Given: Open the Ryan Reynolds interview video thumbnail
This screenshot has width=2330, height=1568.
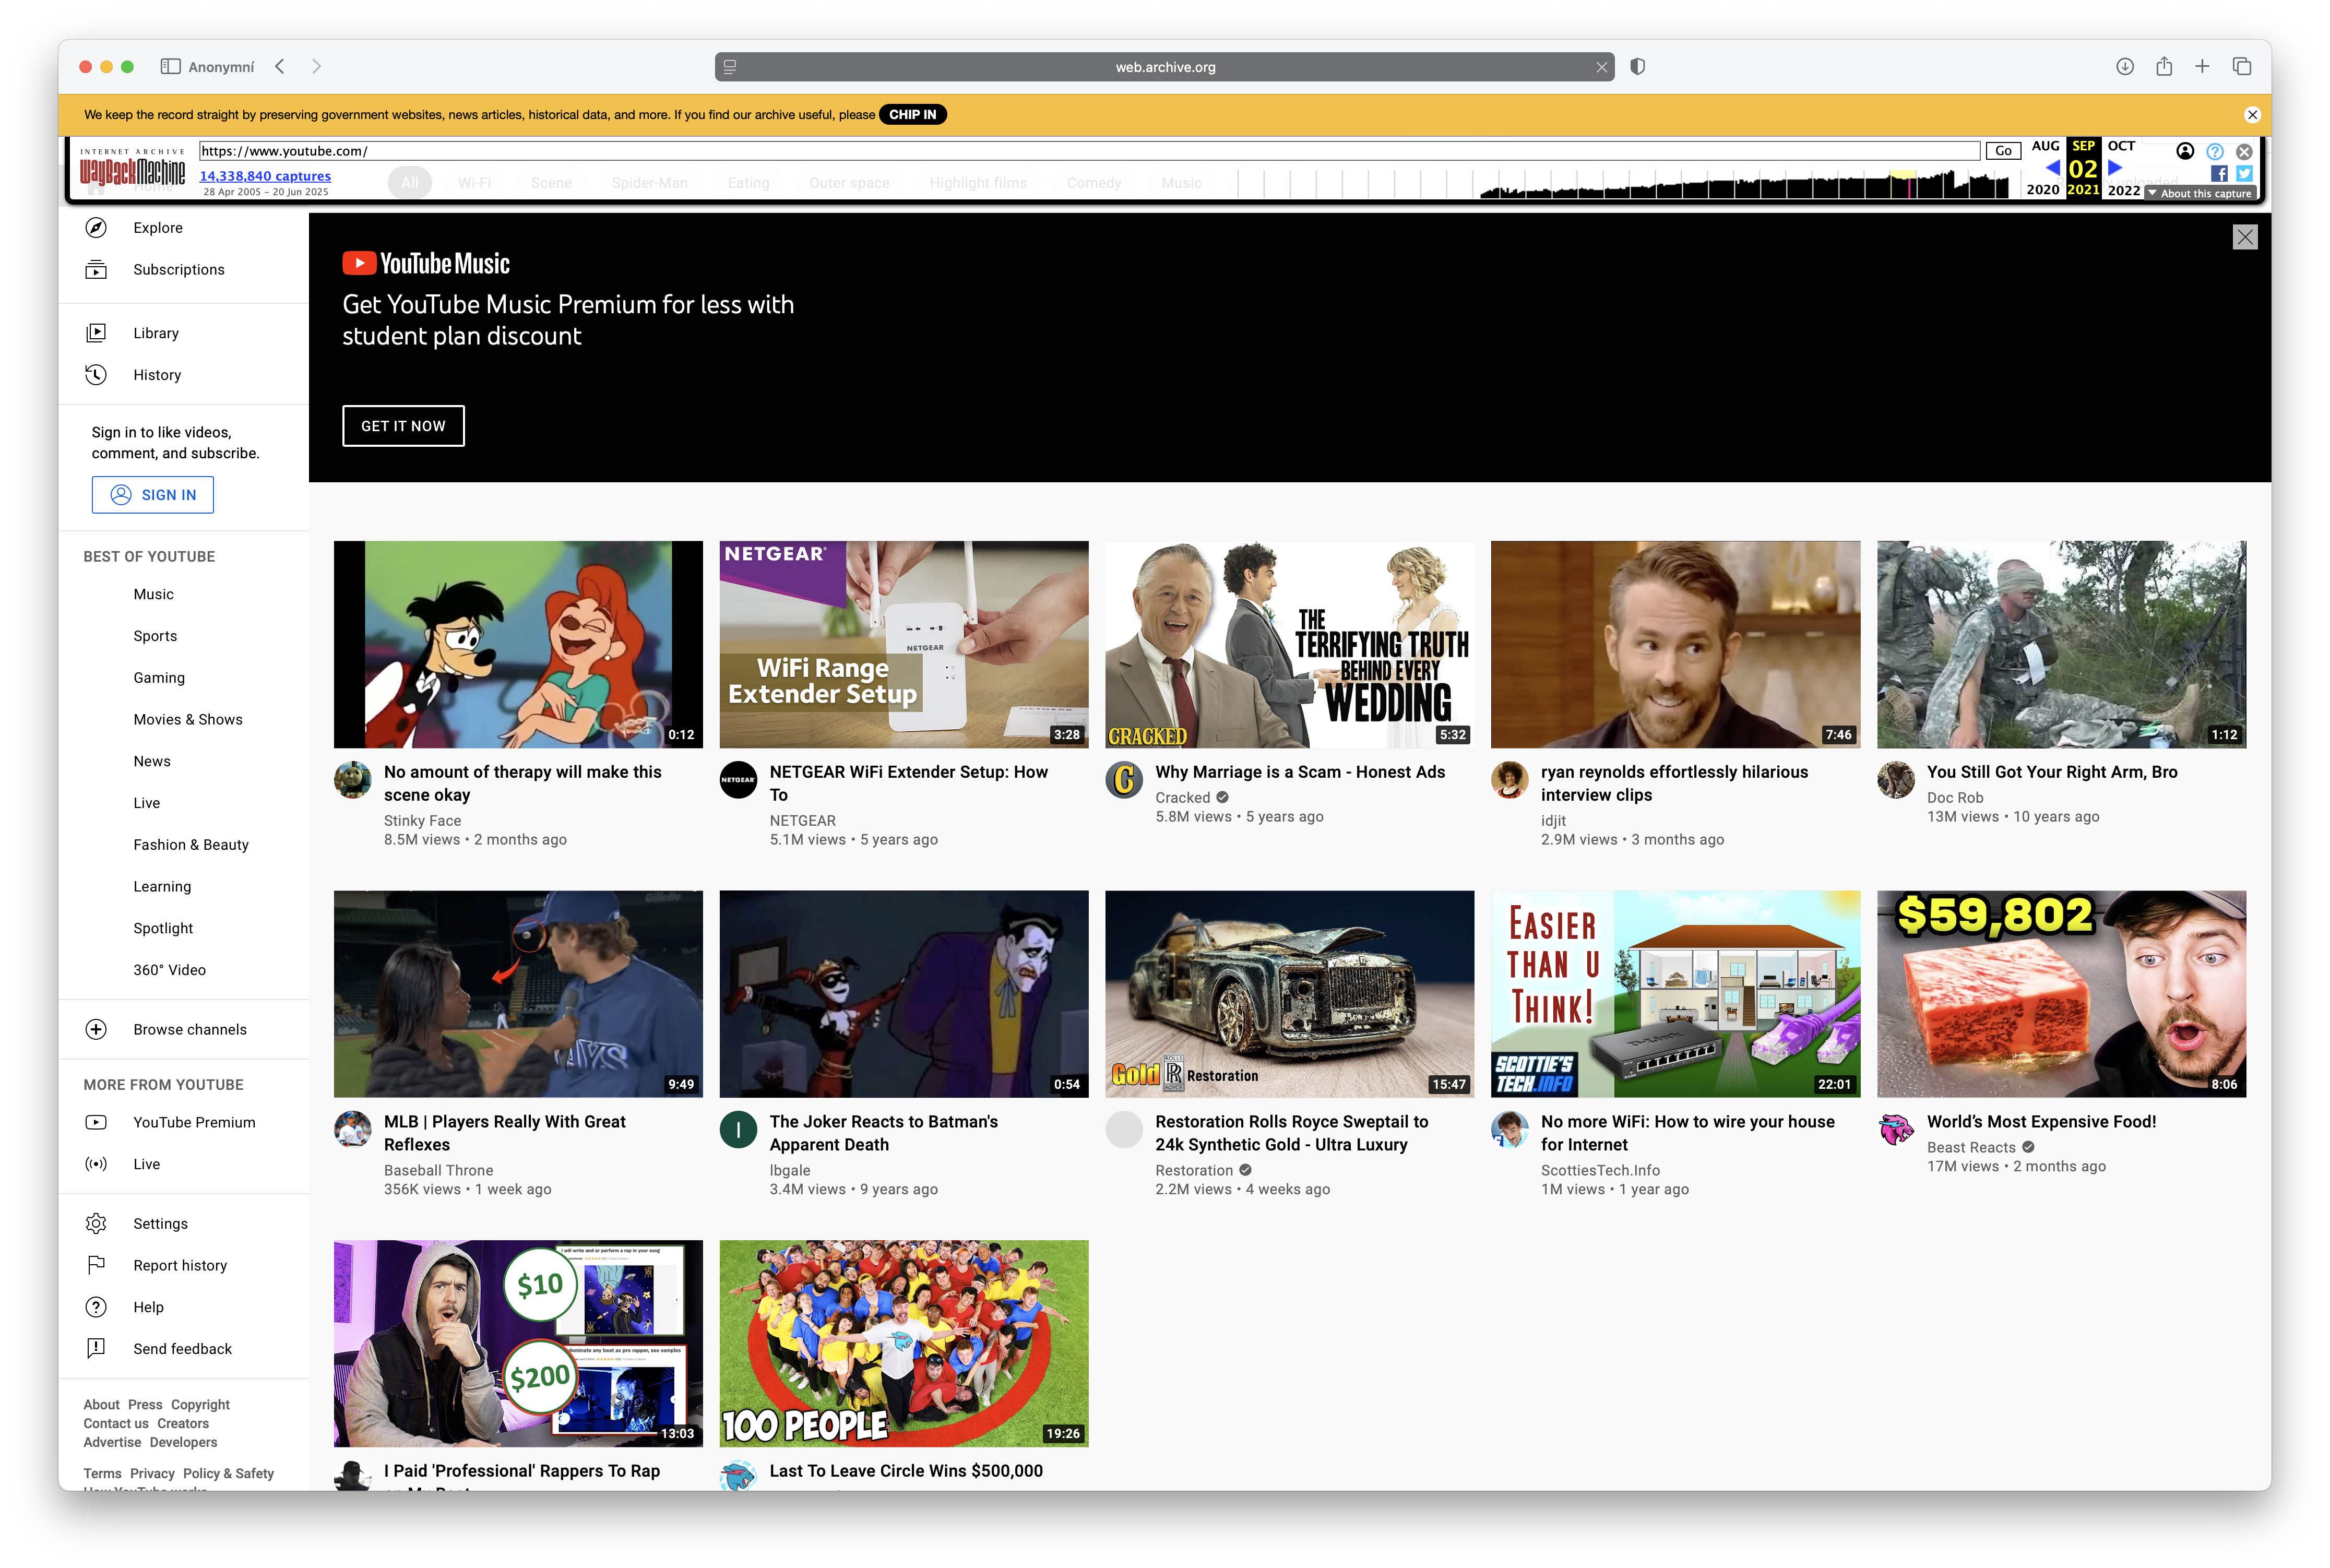Looking at the screenshot, I should coord(1675,645).
